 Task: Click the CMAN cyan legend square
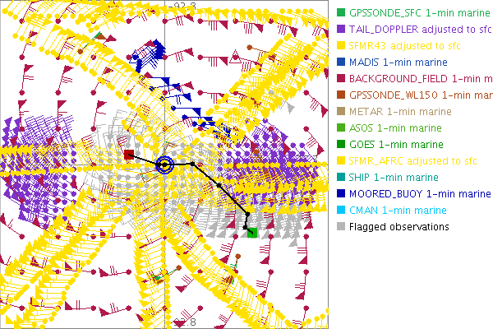pyautogui.click(x=341, y=211)
